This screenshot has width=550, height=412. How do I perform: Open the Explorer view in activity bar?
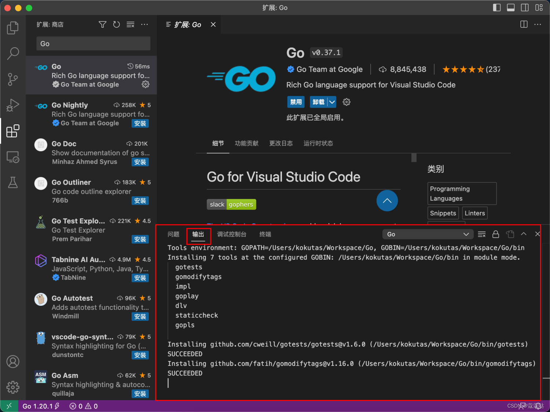click(13, 28)
